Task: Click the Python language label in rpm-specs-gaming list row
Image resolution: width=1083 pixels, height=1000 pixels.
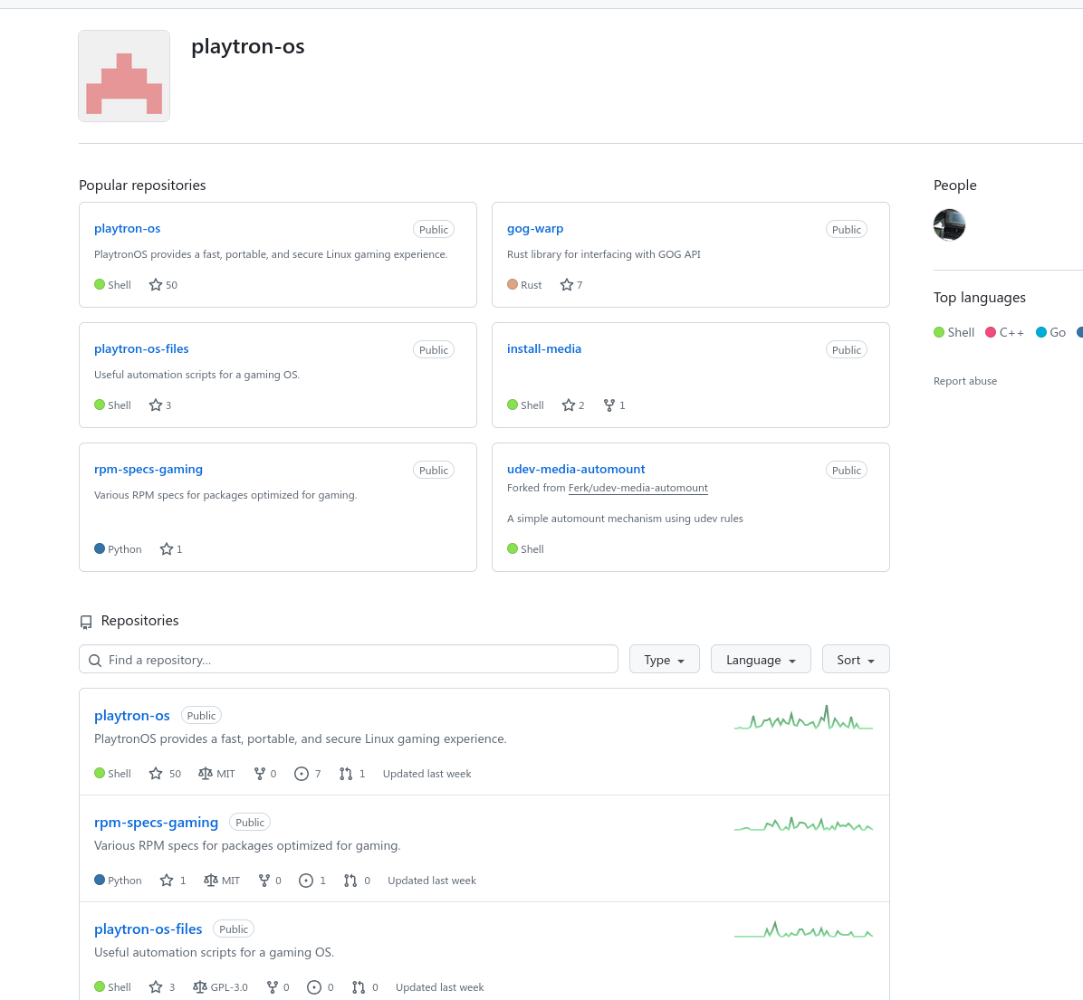Action: pyautogui.click(x=124, y=881)
